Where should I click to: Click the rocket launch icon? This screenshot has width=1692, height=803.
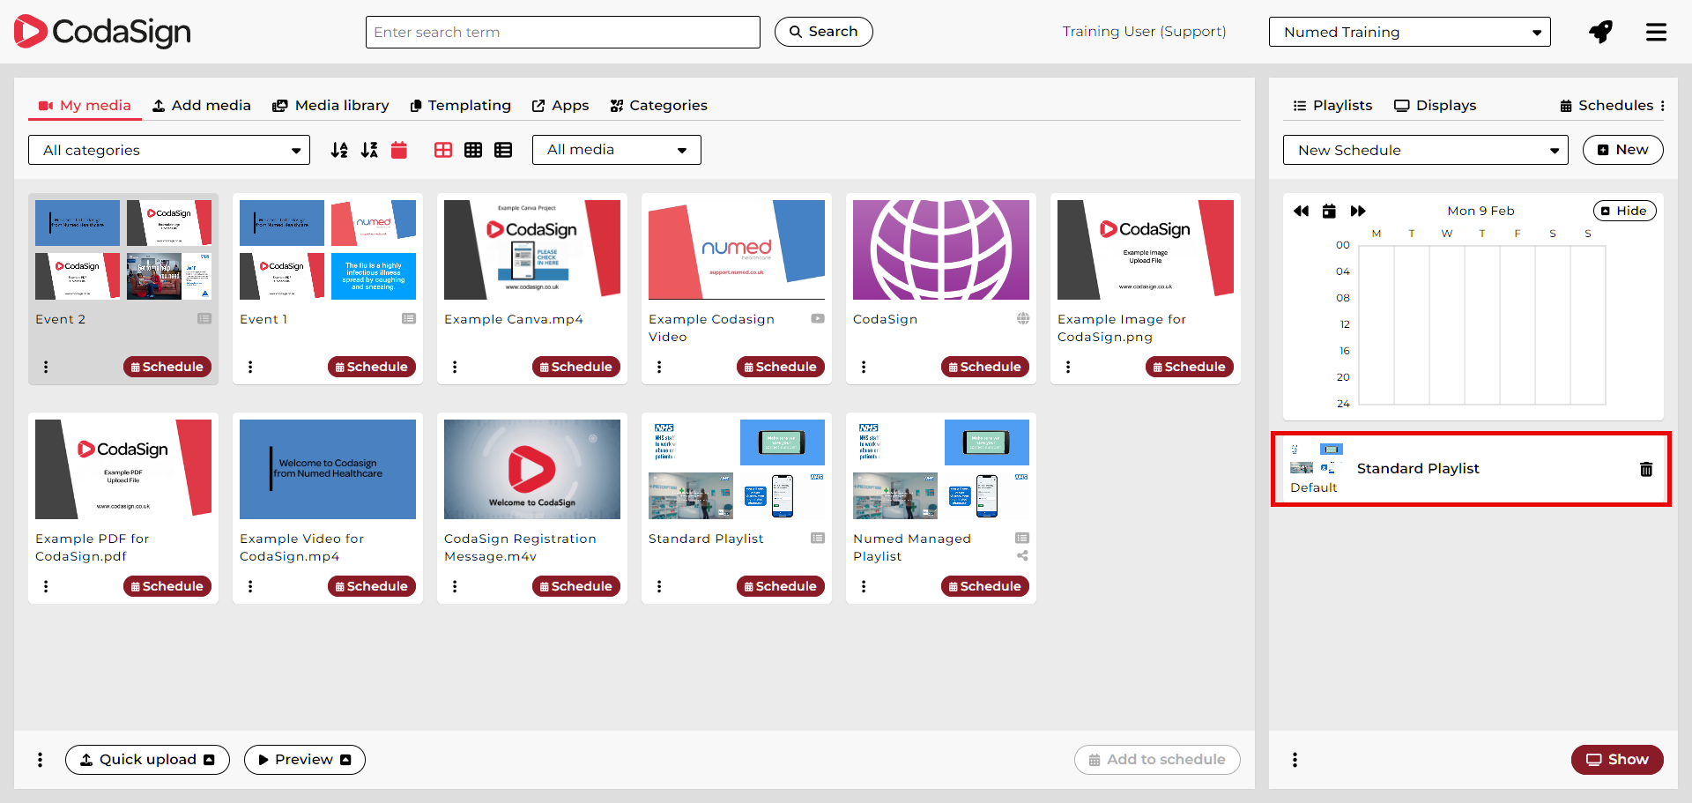point(1600,33)
